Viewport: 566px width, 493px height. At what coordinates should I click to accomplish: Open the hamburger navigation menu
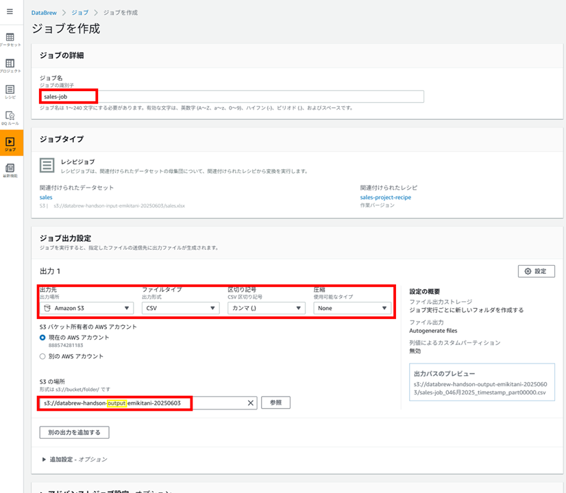pos(10,12)
